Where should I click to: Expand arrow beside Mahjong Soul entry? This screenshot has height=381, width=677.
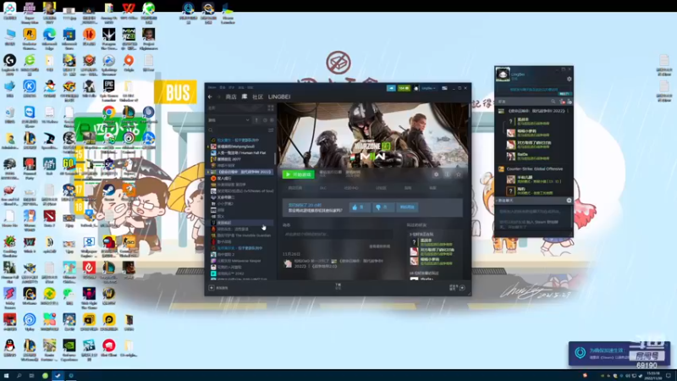[208, 146]
